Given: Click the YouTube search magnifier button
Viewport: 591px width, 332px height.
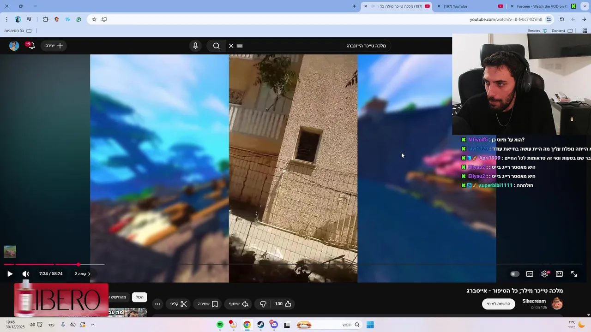Looking at the screenshot, I should point(216,46).
